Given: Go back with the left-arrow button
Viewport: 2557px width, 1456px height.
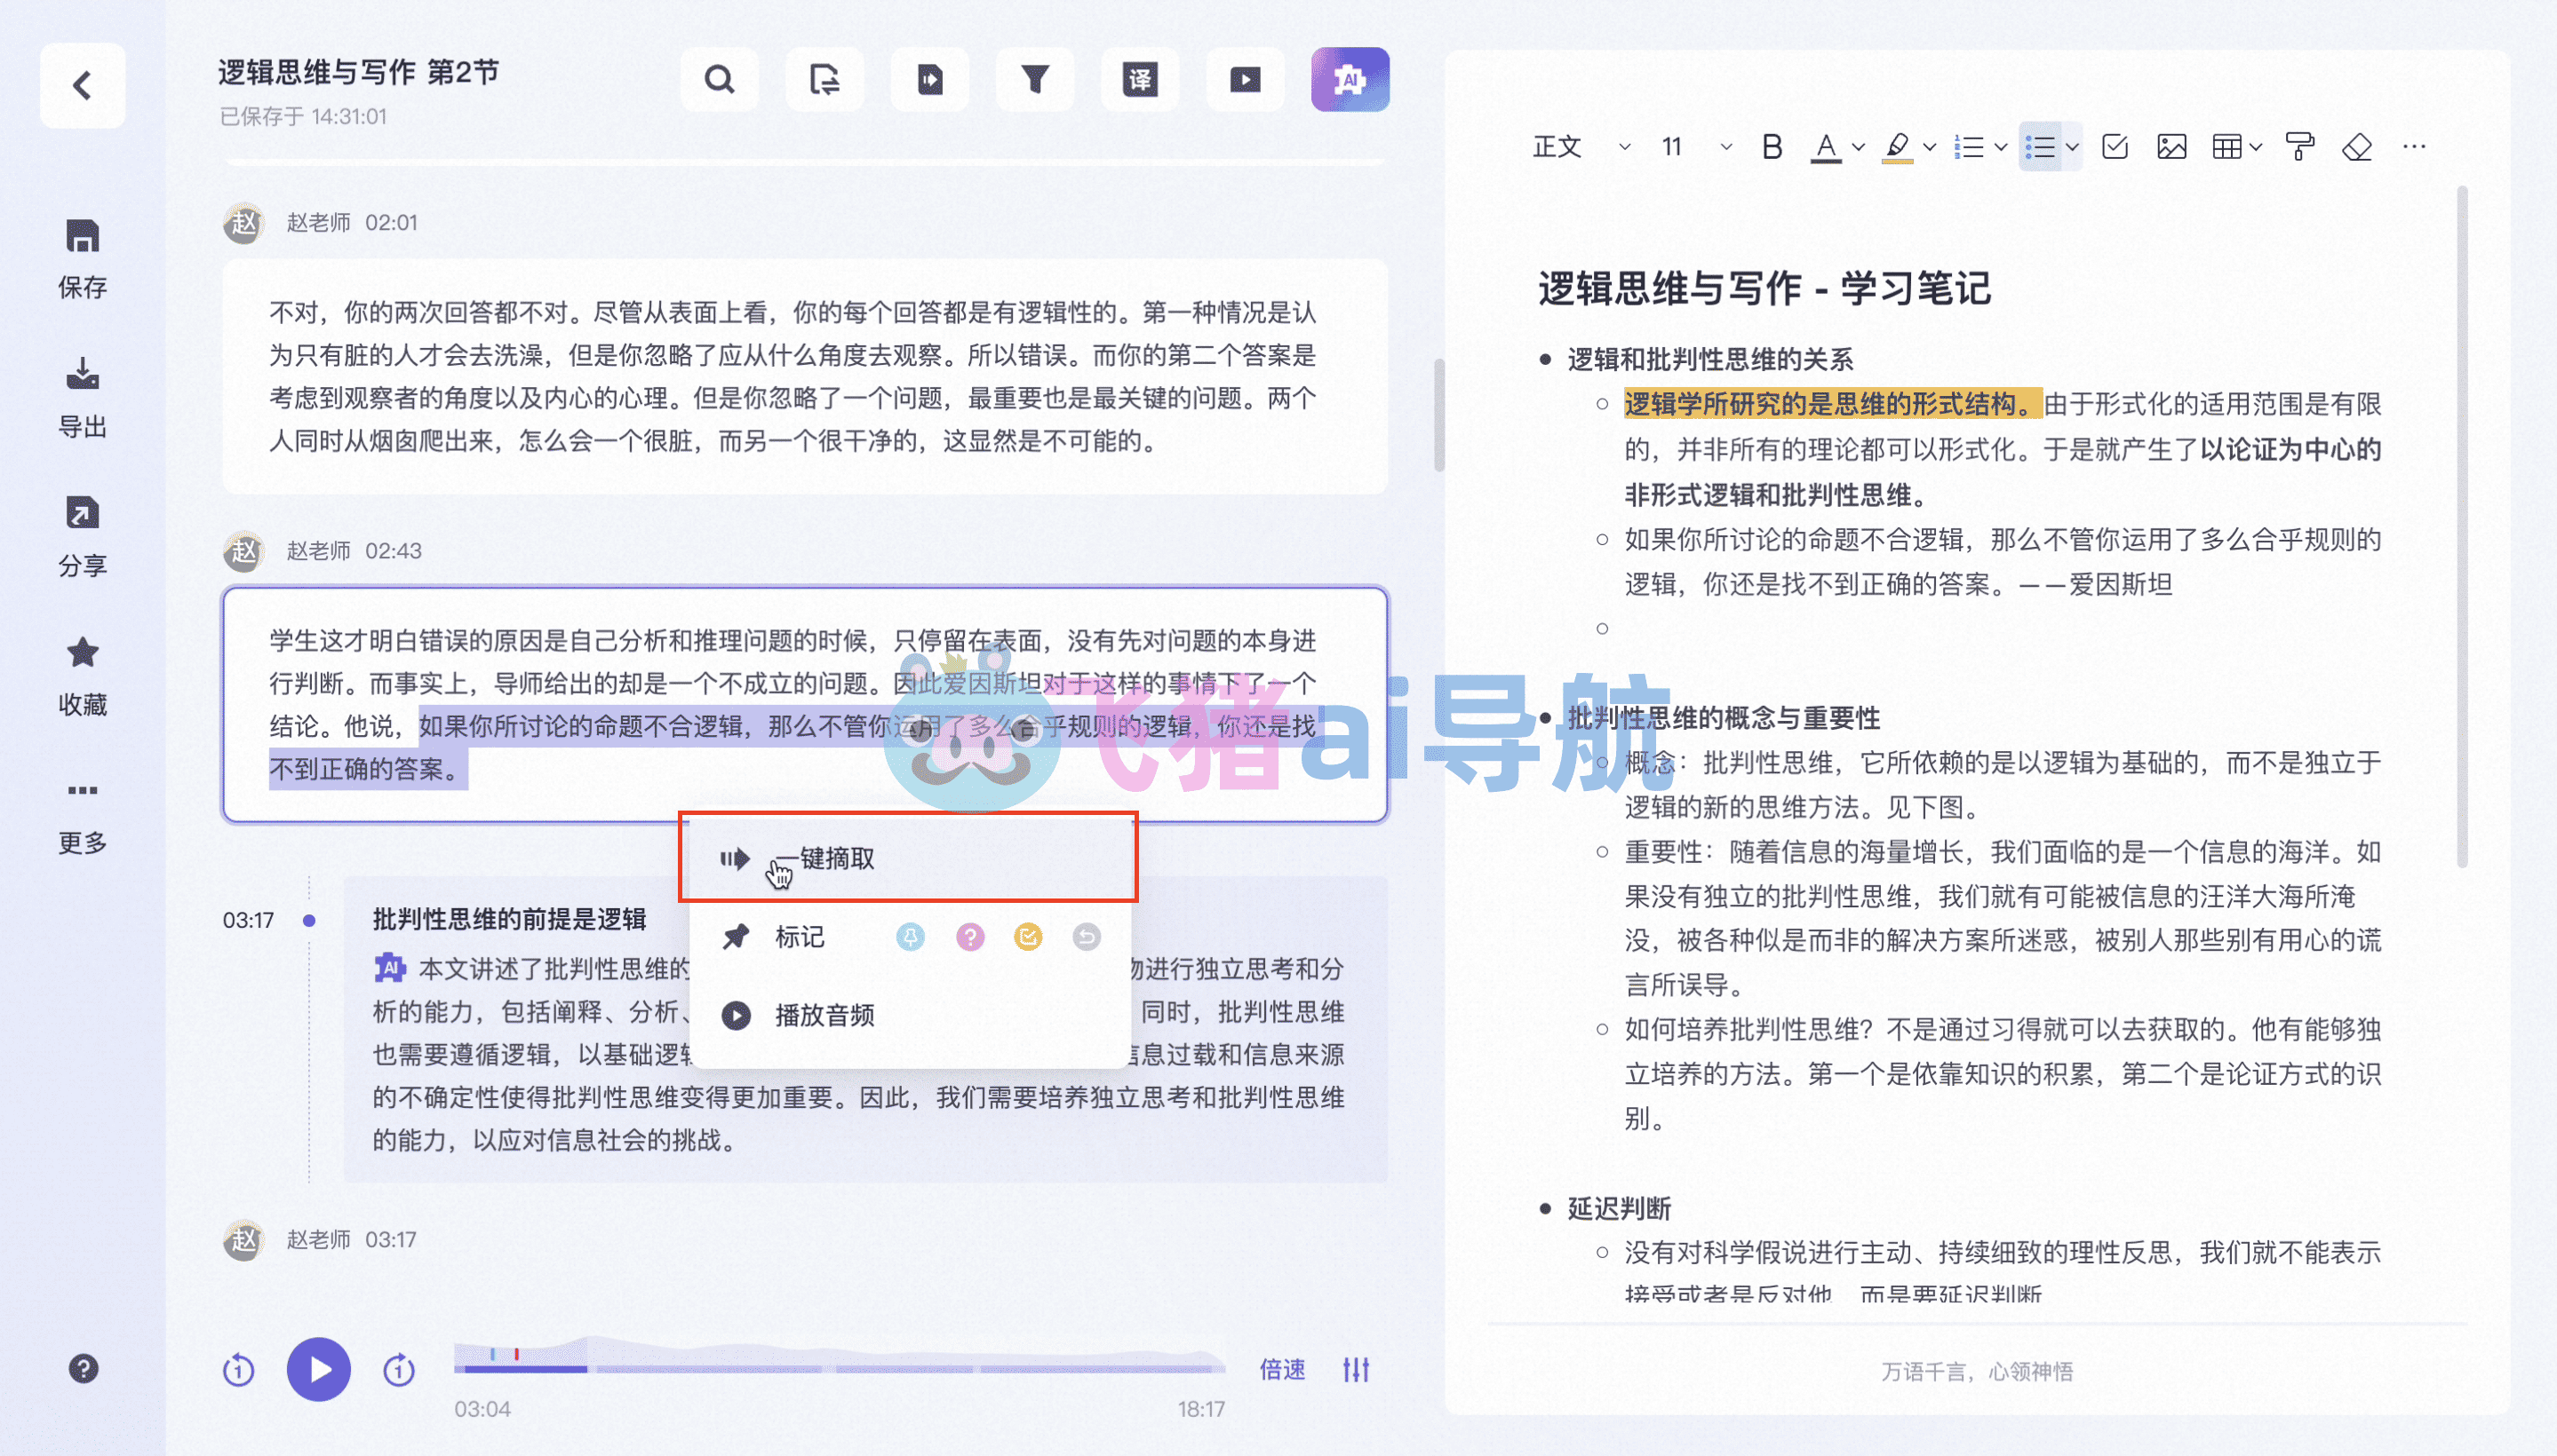Looking at the screenshot, I should click(82, 85).
